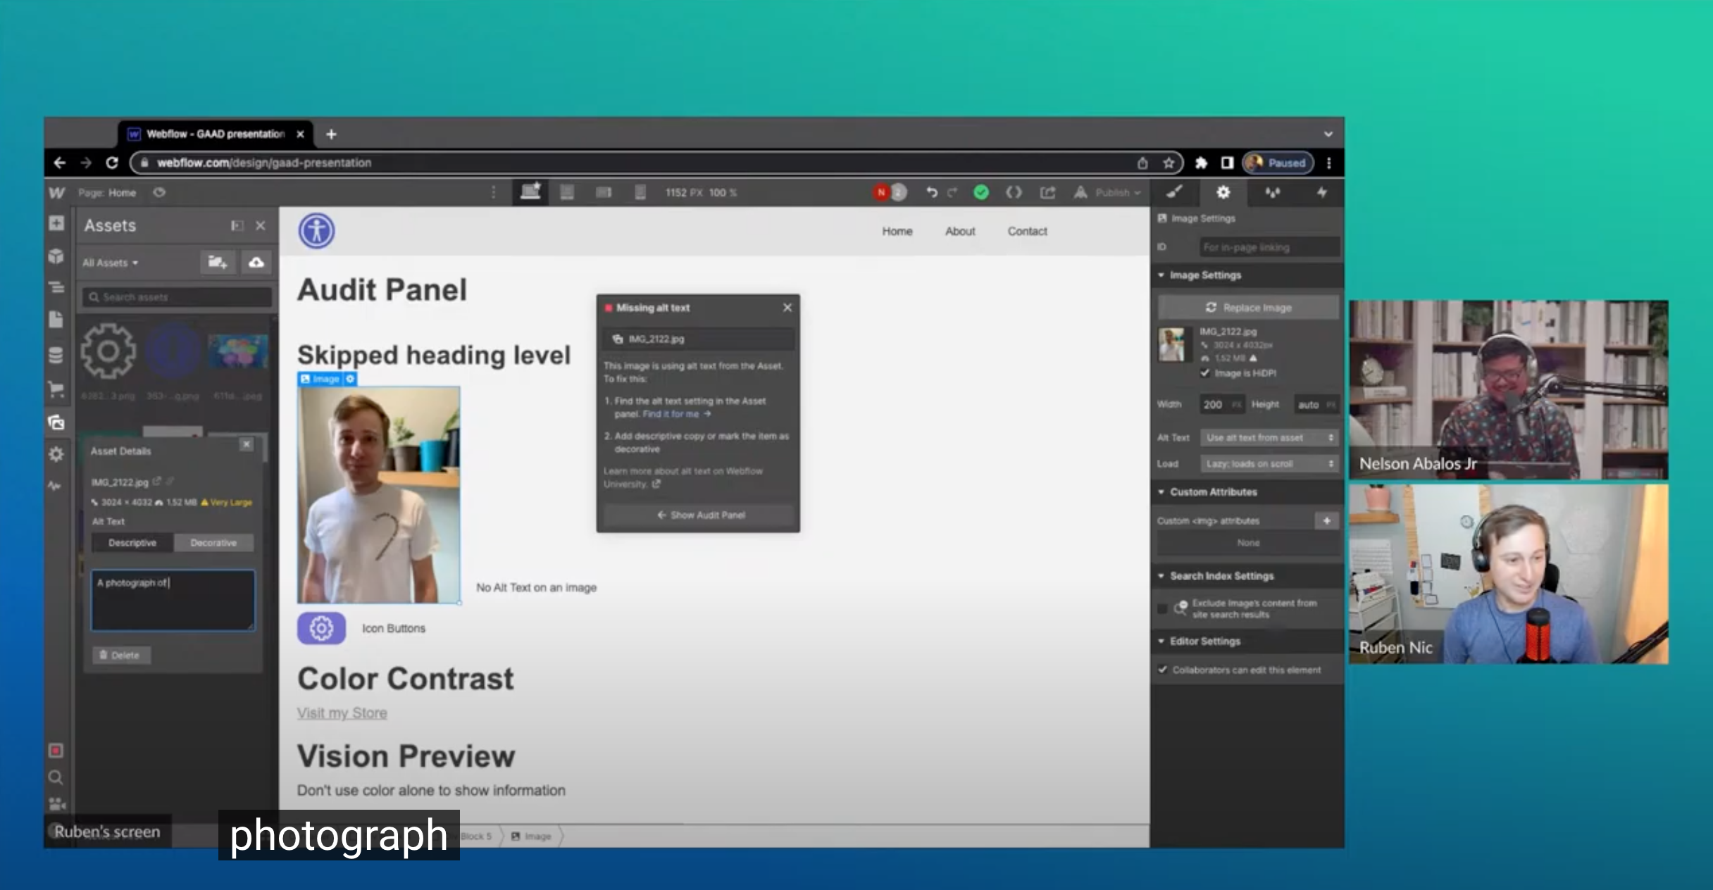1713x890 pixels.
Task: Open the Ecommerce cart icon
Action: coord(56,389)
